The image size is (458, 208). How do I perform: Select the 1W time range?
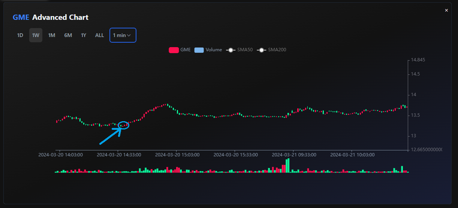pos(36,35)
